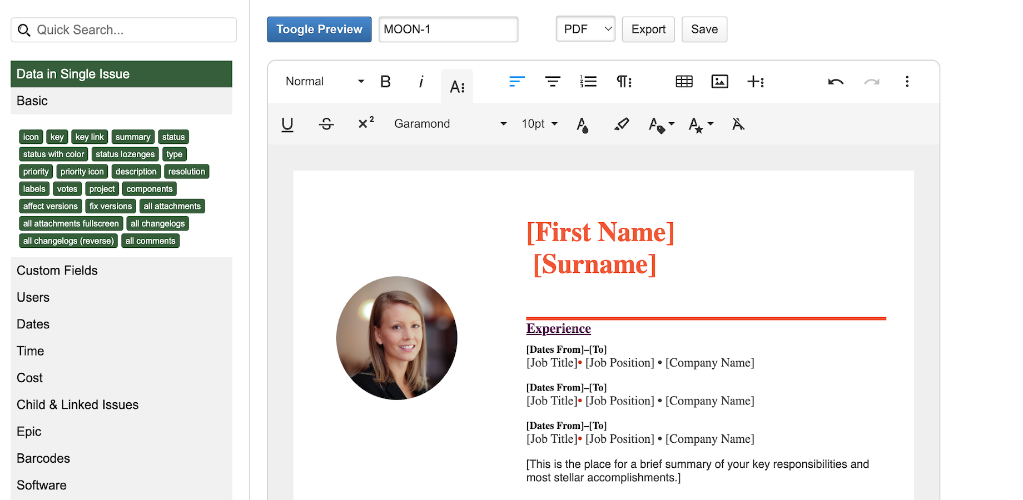
Task: Redo the last edit
Action: [x=871, y=82]
